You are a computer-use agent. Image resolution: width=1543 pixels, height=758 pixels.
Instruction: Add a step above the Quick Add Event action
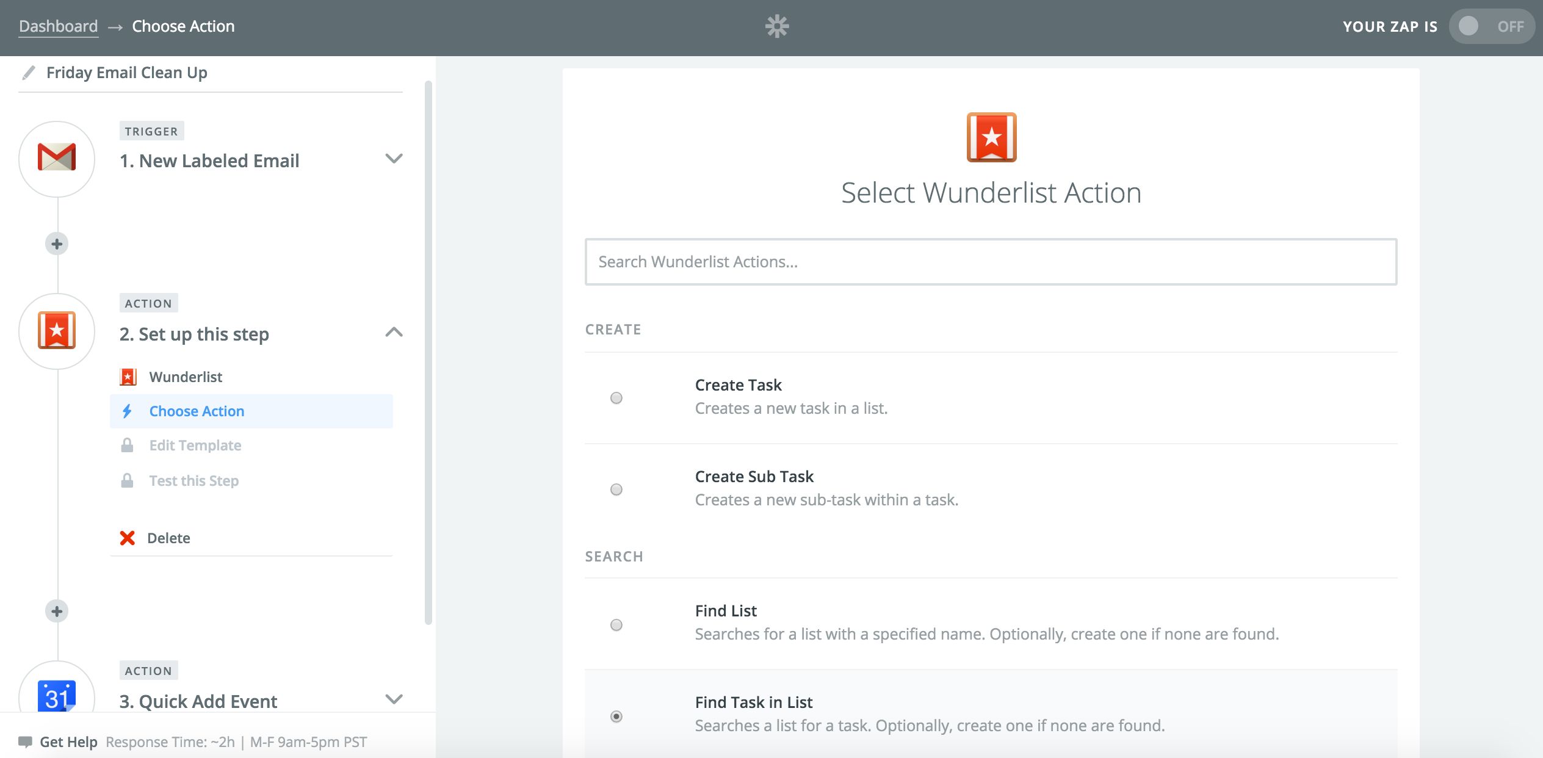point(57,612)
